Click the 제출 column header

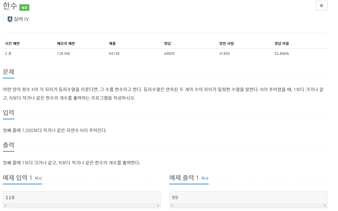112,43
